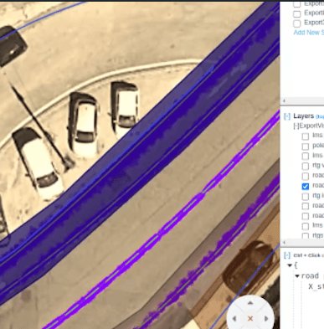Enable the rtgs layer checkbox
The image size is (324, 329).
(306, 236)
